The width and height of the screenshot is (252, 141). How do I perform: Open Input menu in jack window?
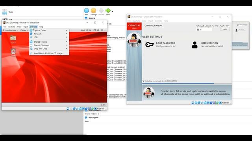coord(26,27)
